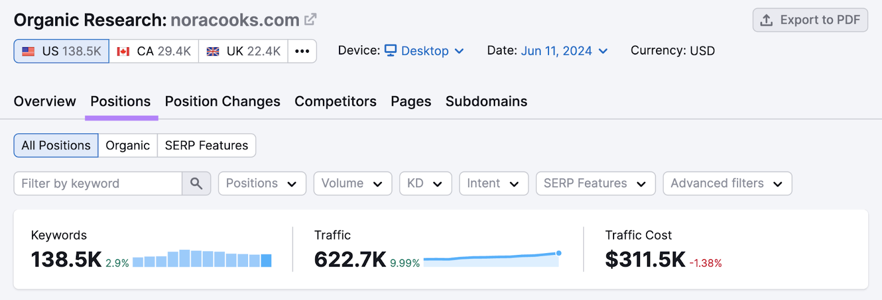This screenshot has width=882, height=300.
Task: Open the Position Changes tab
Action: coord(222,101)
